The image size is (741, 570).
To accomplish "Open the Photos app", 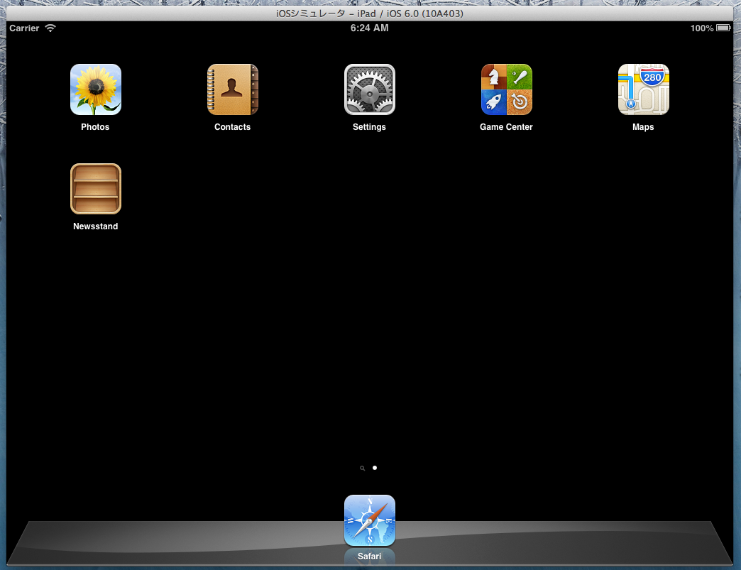I will pos(95,89).
